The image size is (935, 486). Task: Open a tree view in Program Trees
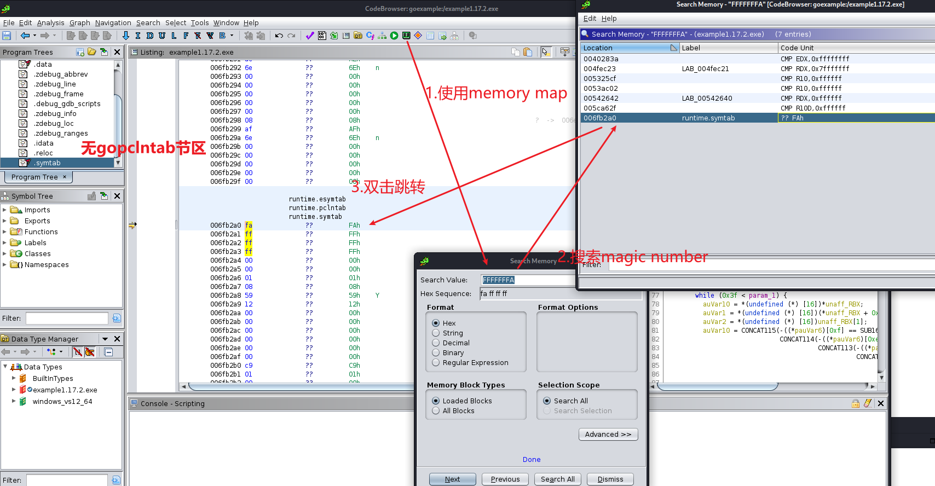pyautogui.click(x=92, y=52)
